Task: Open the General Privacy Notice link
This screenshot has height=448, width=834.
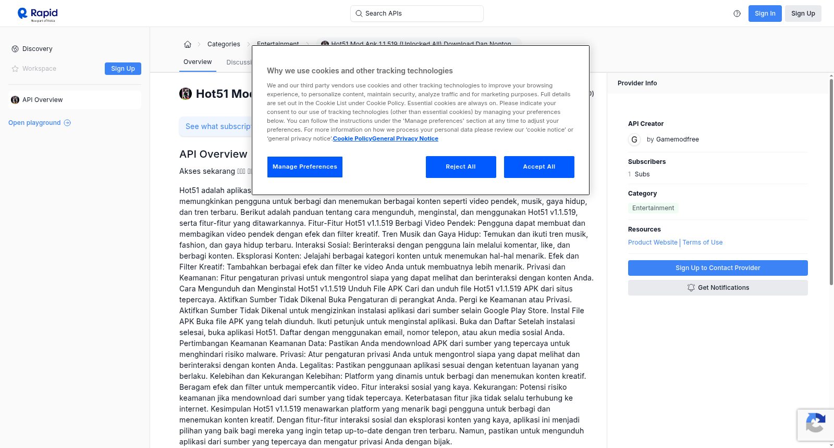Action: click(x=405, y=139)
